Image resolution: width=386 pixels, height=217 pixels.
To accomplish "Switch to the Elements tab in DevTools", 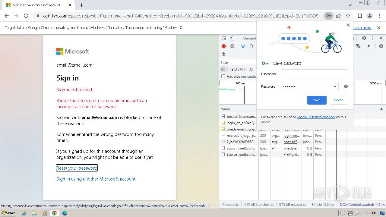I will click(250, 38).
